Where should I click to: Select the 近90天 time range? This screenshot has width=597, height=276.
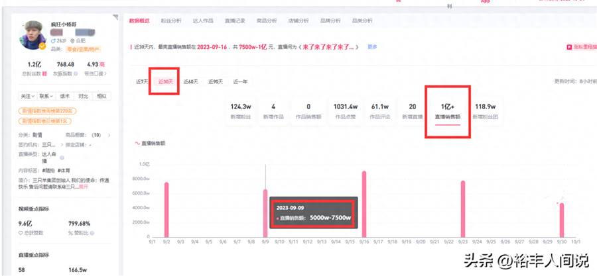[x=216, y=81]
